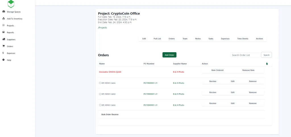Check the first 6ft HDMI Cable checkbox
This screenshot has height=137, width=291.
pyautogui.click(x=100, y=83)
